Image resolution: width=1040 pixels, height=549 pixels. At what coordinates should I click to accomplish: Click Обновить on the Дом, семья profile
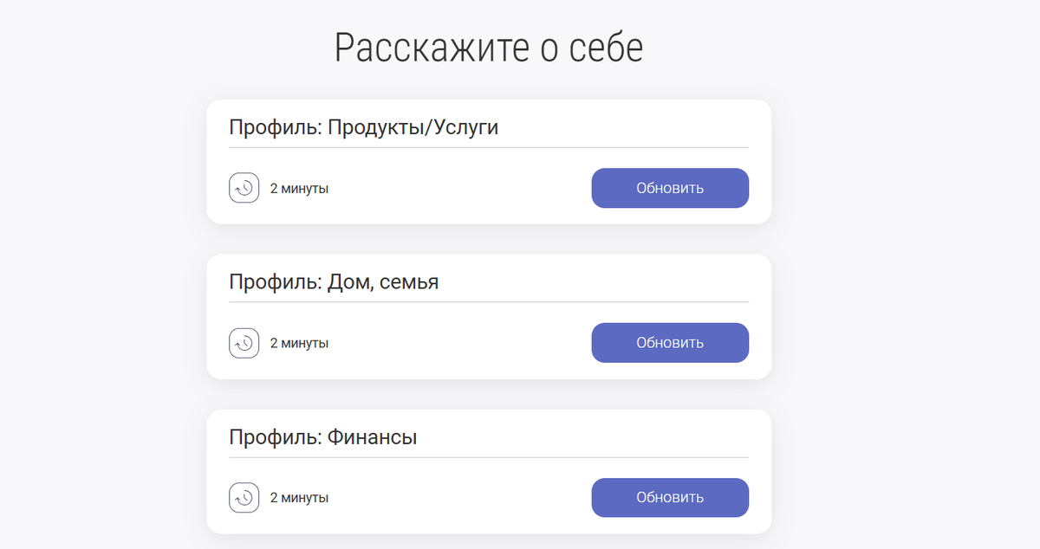(670, 342)
